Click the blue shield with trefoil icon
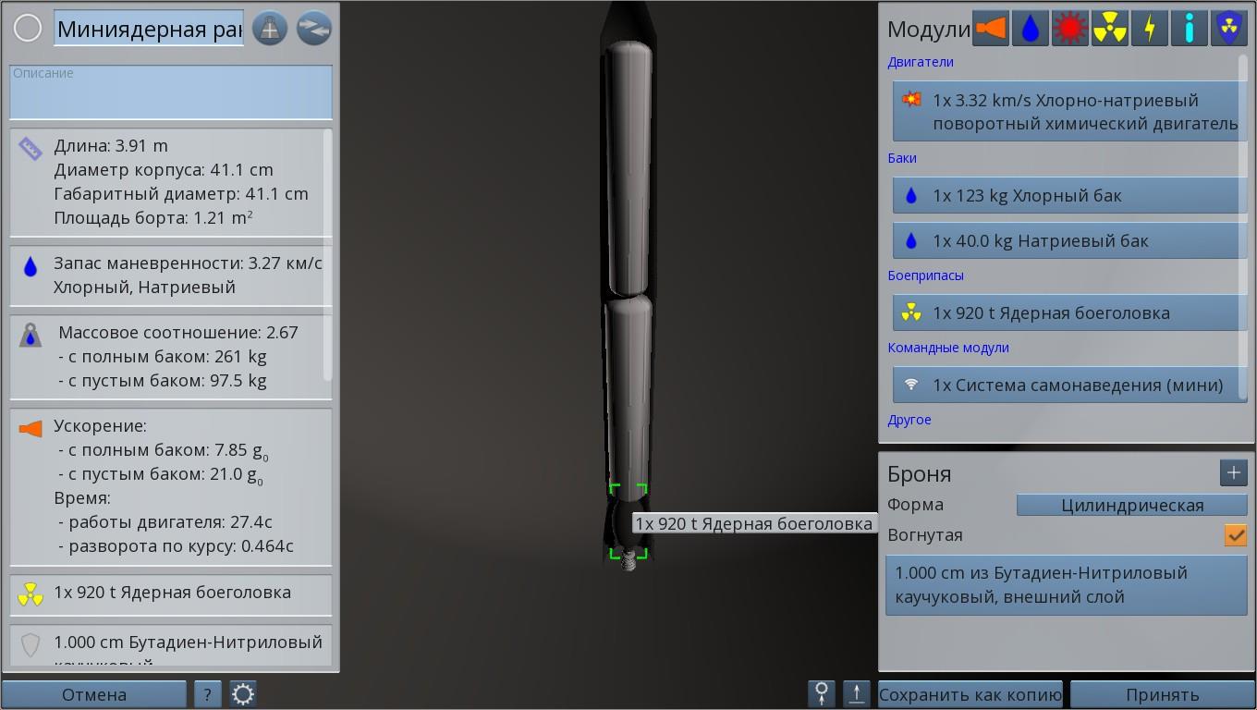The width and height of the screenshot is (1257, 710). point(1228,29)
